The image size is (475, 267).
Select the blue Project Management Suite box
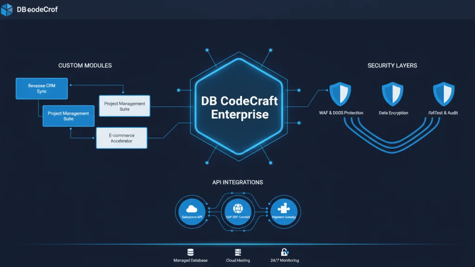[69, 116]
